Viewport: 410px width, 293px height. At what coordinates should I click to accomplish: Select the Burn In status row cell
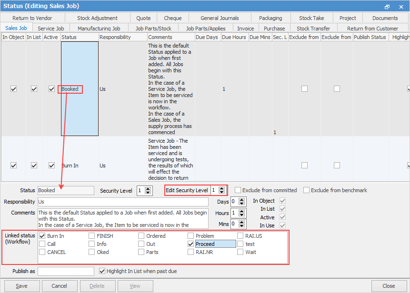point(80,166)
